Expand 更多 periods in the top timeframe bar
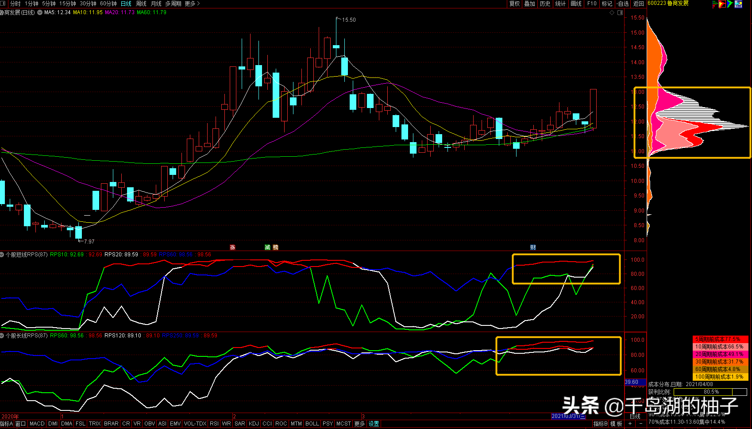This screenshot has width=752, height=429. click(x=192, y=4)
